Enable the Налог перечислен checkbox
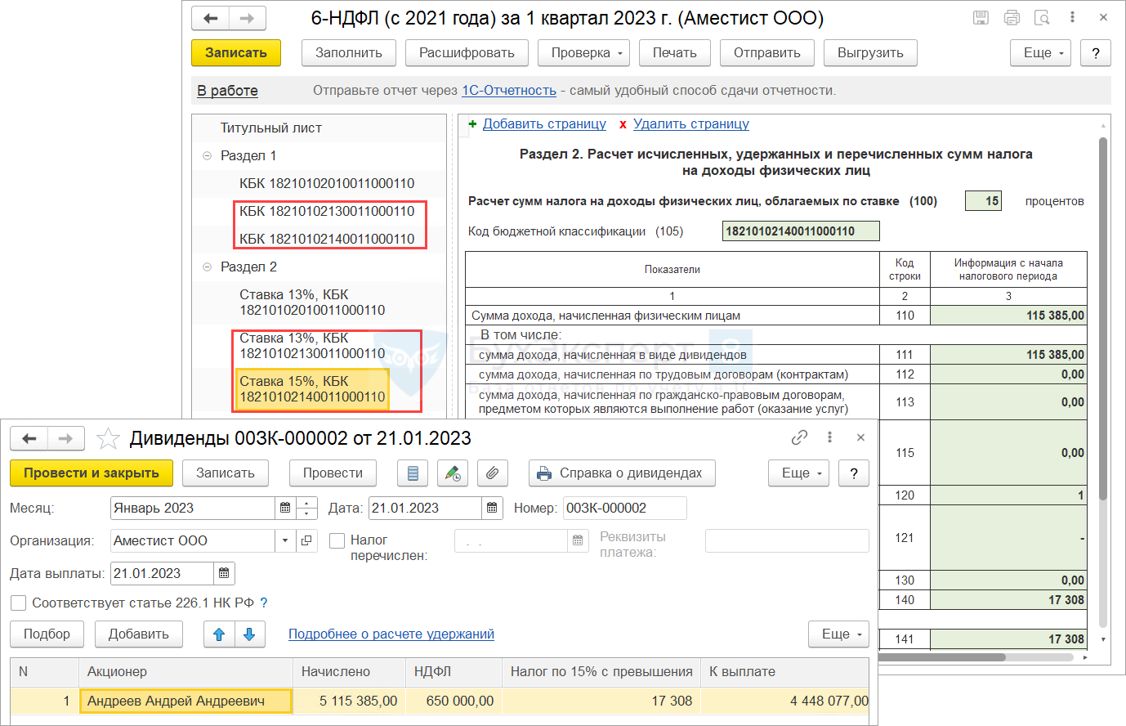1126x726 pixels. pyautogui.click(x=337, y=540)
